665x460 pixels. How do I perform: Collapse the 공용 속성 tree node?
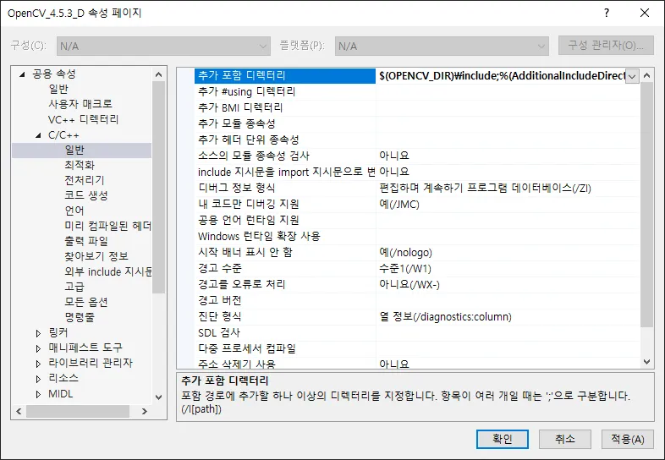click(22, 74)
